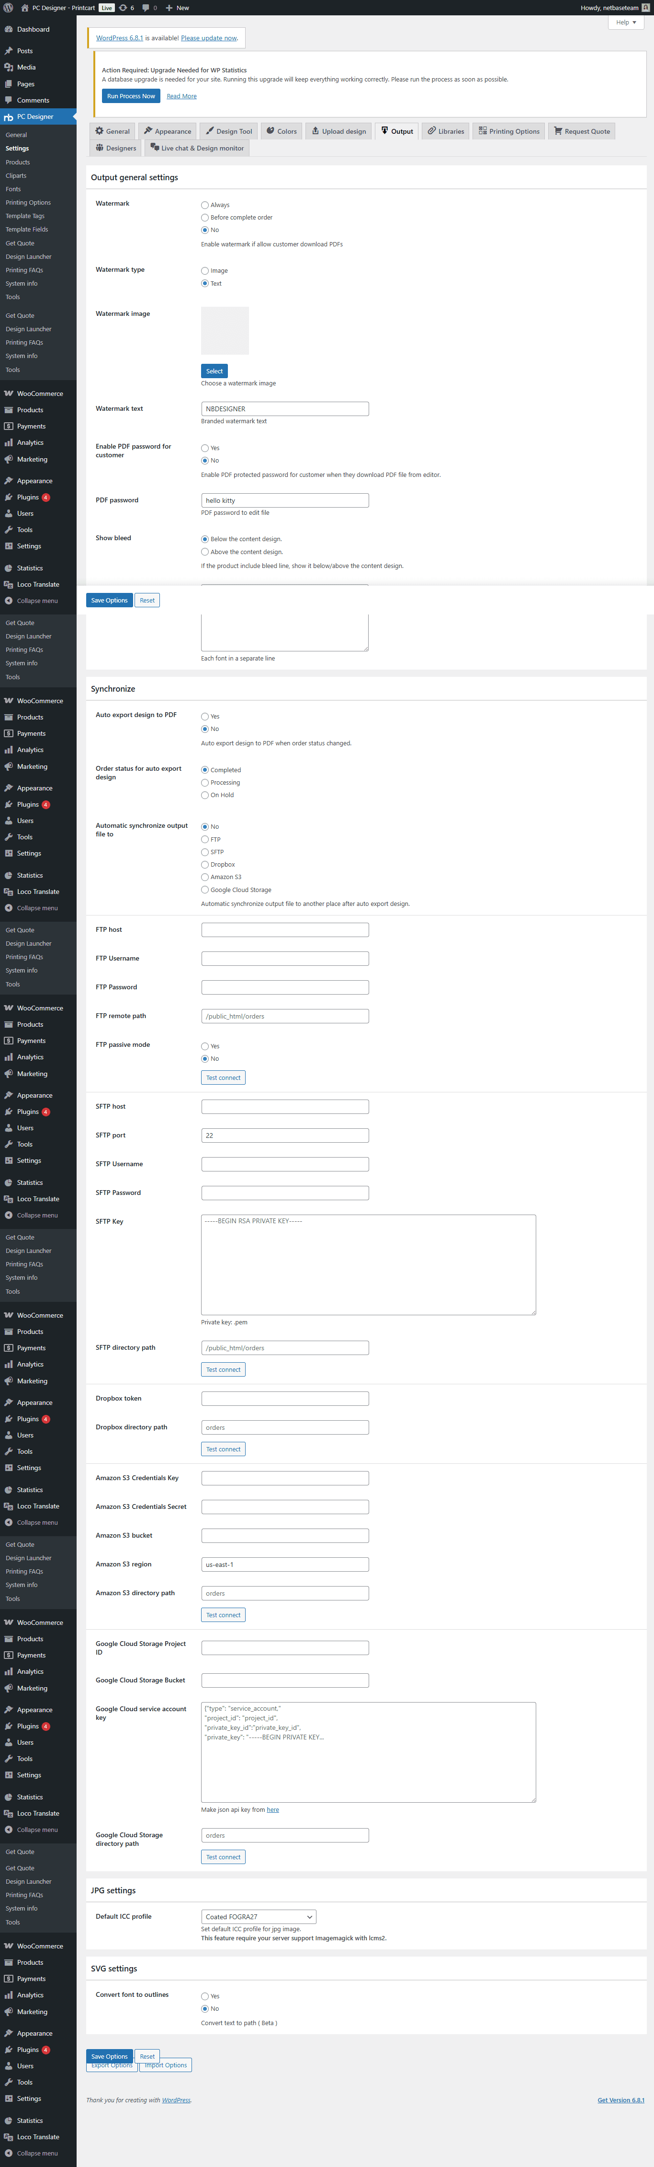Select Processing as order status for export
The height and width of the screenshot is (2167, 654).
[x=205, y=783]
